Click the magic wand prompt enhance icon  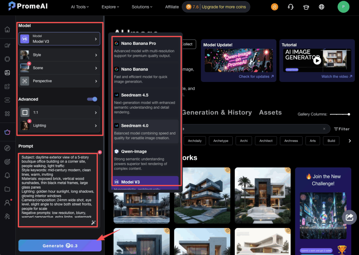tap(93, 222)
